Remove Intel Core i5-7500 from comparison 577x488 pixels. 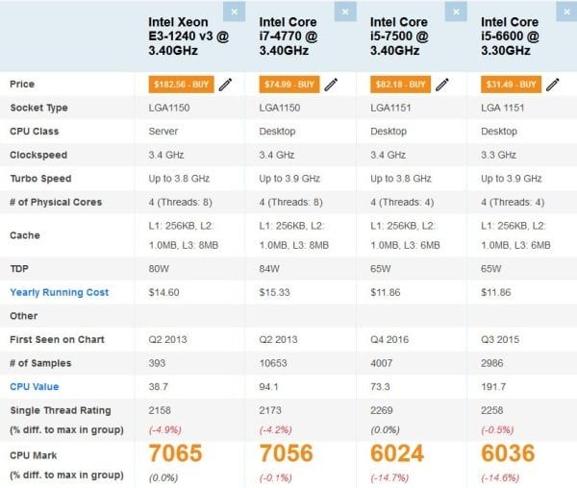click(456, 12)
